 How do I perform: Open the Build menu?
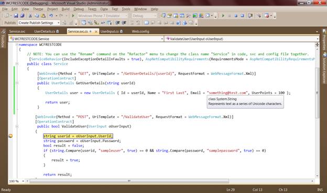[x=66, y=9]
